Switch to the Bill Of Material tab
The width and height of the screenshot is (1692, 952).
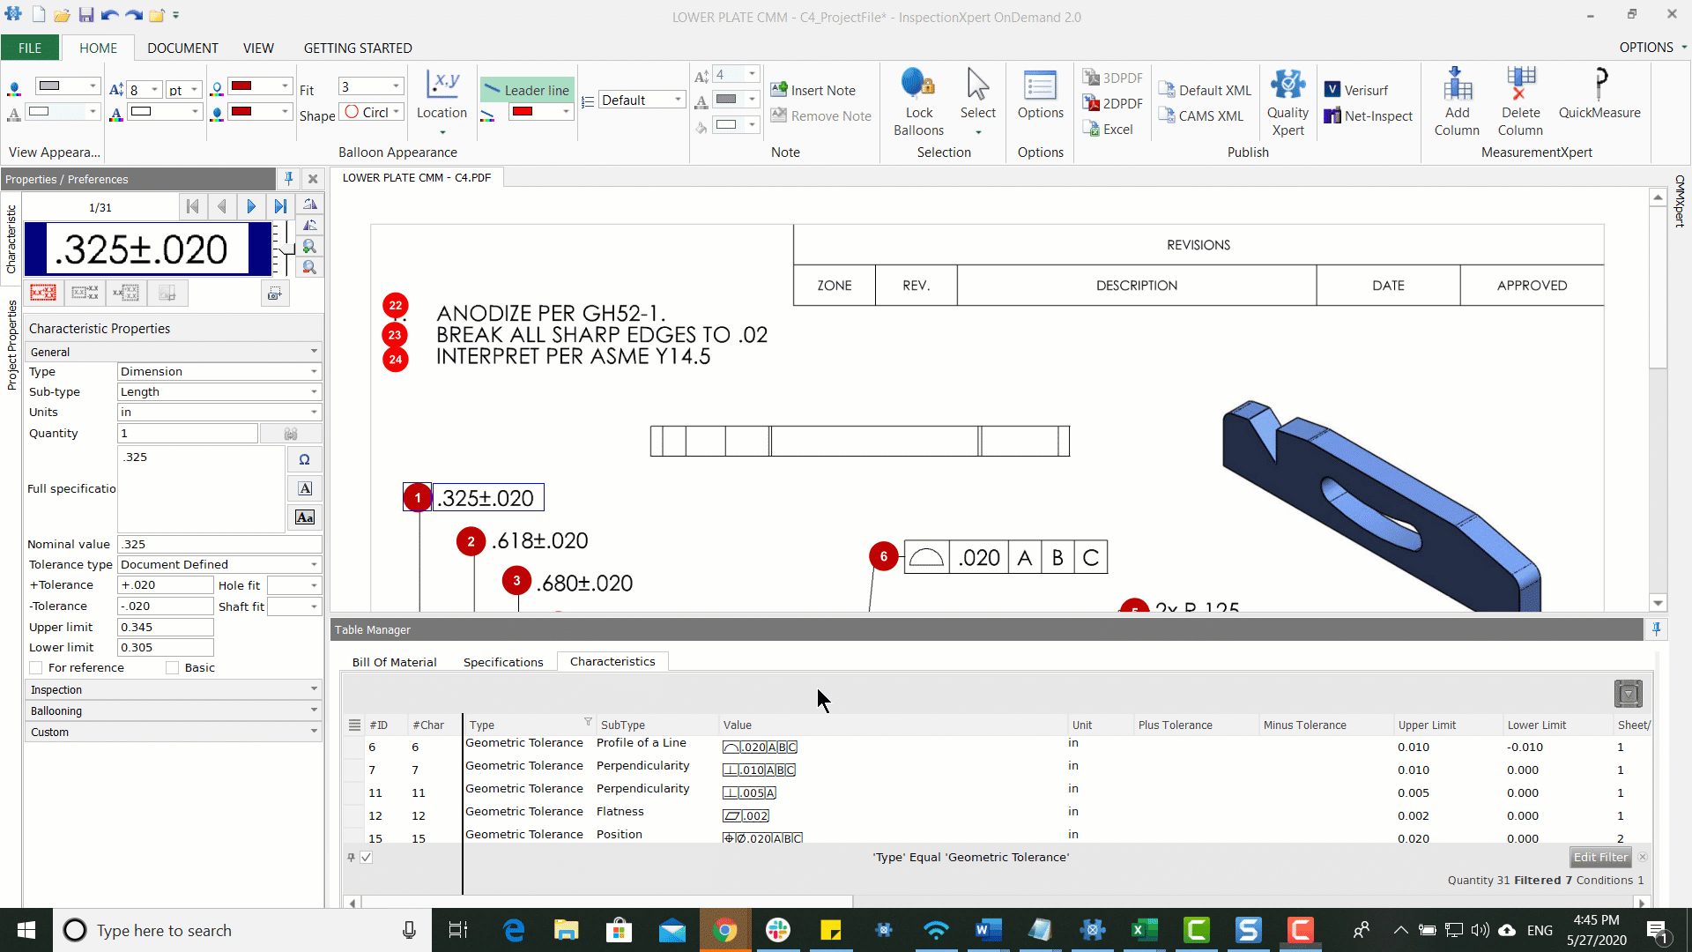(393, 660)
